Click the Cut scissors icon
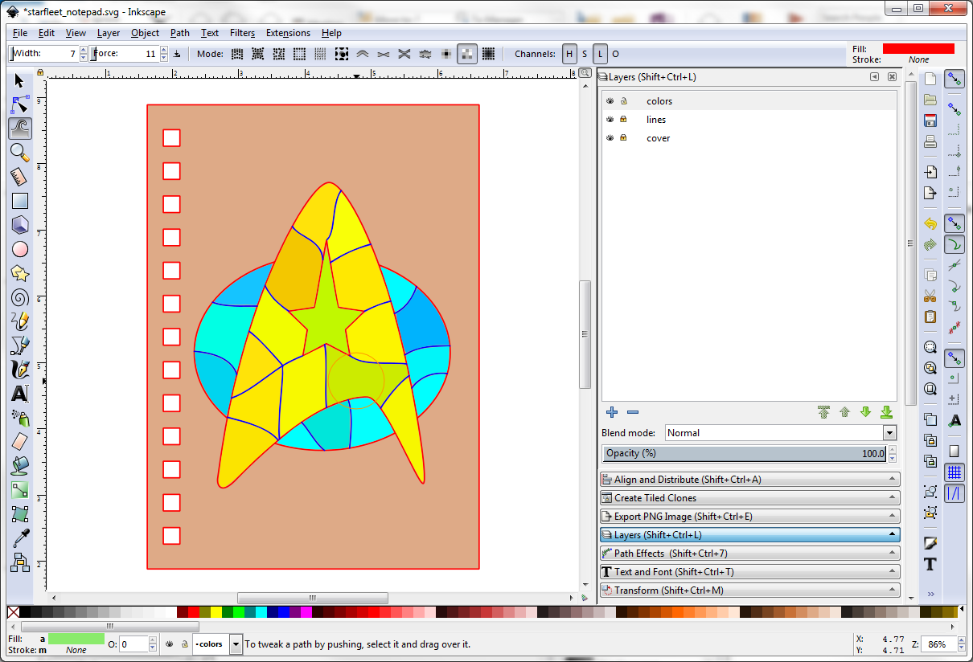 (930, 296)
